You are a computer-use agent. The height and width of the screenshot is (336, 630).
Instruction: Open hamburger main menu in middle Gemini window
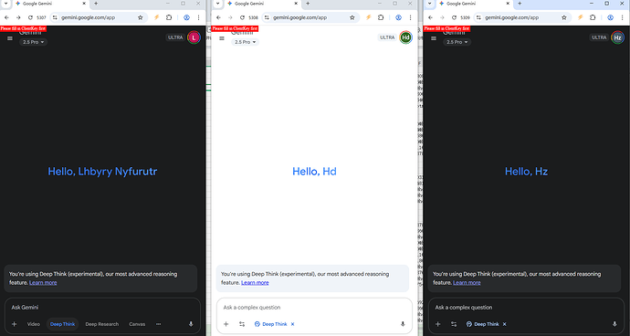(222, 38)
